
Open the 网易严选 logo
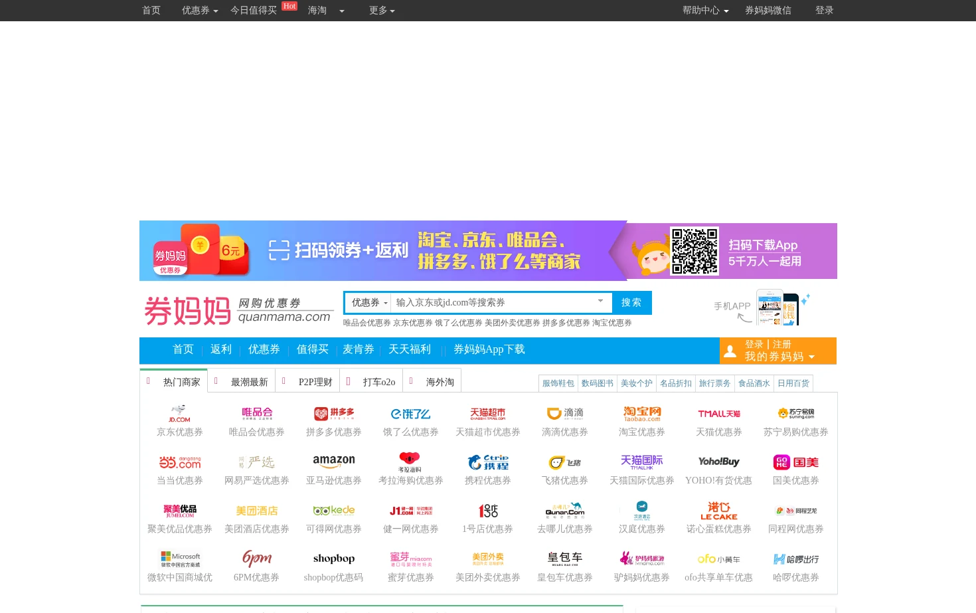[256, 462]
